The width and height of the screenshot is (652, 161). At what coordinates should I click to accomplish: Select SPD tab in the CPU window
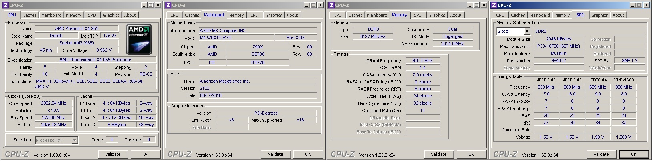pyautogui.click(x=92, y=15)
